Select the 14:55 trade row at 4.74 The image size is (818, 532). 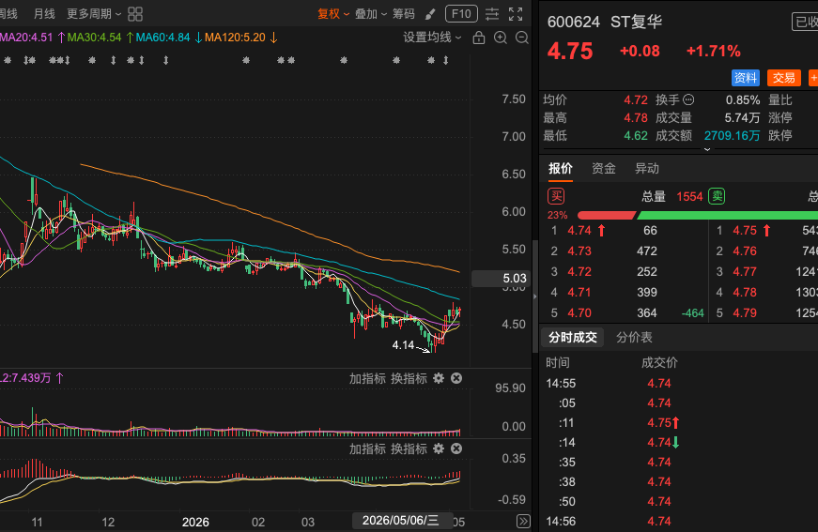pyautogui.click(x=678, y=384)
